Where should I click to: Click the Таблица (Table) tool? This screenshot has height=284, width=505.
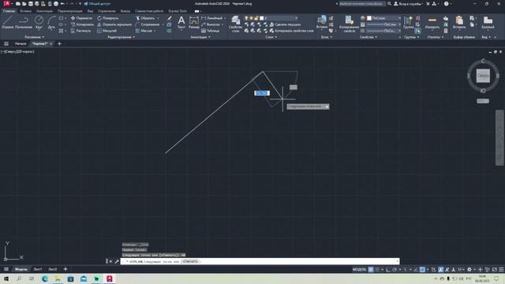pos(211,31)
